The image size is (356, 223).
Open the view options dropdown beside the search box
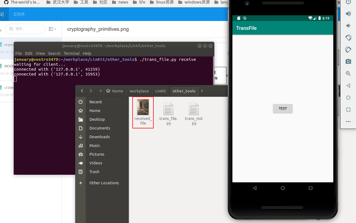click(52, 29)
